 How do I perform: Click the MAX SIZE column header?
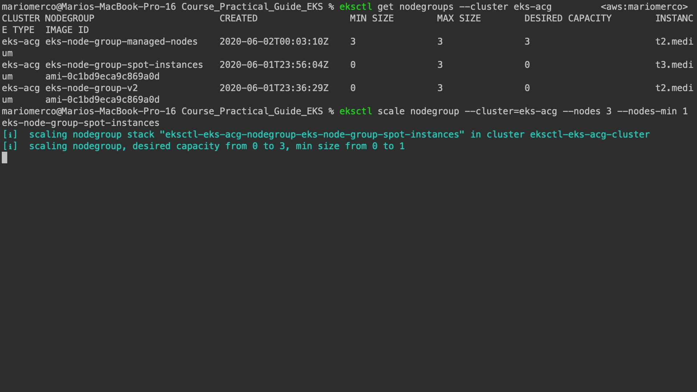pyautogui.click(x=459, y=19)
